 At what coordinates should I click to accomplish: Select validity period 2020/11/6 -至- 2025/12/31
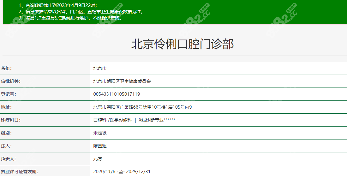[122, 172]
